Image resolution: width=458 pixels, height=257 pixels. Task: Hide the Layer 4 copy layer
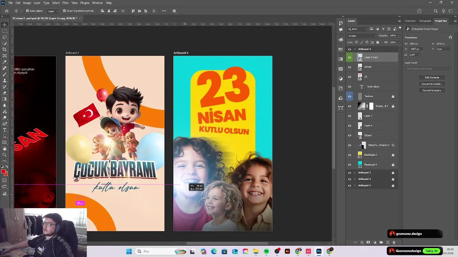coord(350,57)
